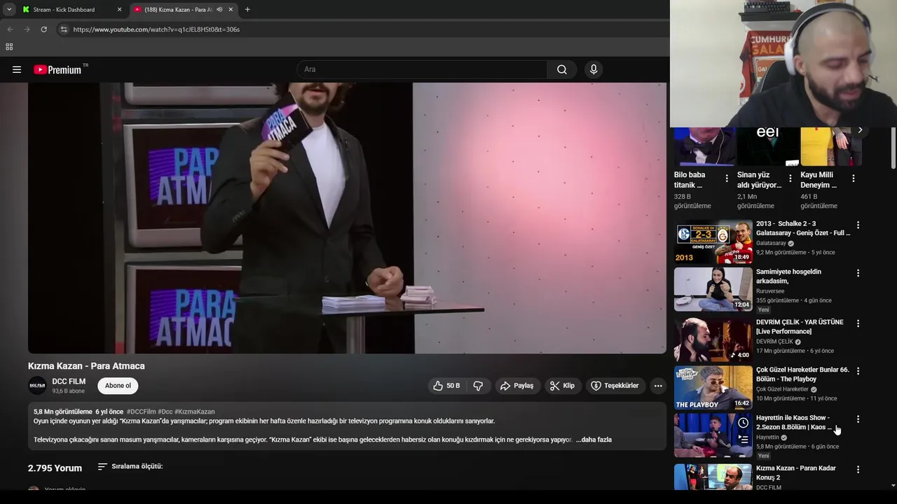The image size is (897, 504).
Task: Click 2.795 Yorum comments heading
Action: pos(55,468)
